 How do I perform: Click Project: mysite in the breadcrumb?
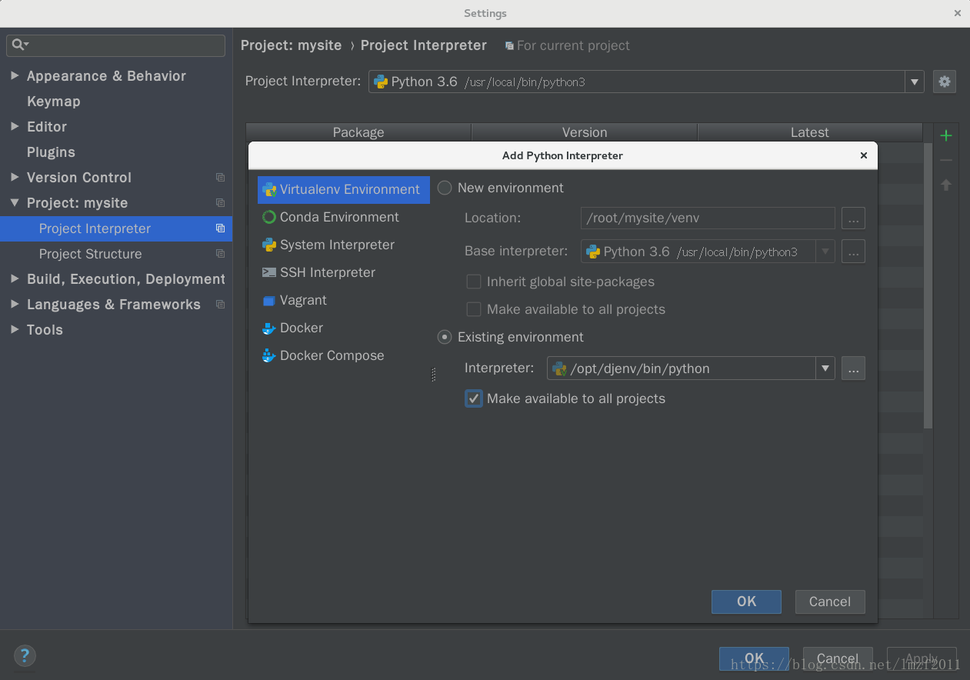[291, 45]
